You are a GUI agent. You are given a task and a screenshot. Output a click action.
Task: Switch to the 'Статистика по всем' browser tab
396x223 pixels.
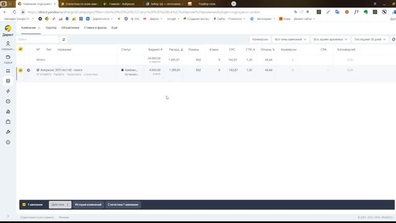click(x=79, y=4)
